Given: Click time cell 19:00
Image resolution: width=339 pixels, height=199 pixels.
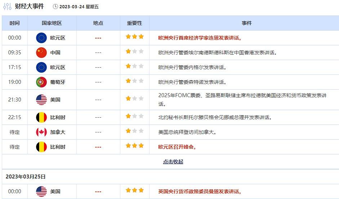Looking at the screenshot, I should (x=15, y=82).
